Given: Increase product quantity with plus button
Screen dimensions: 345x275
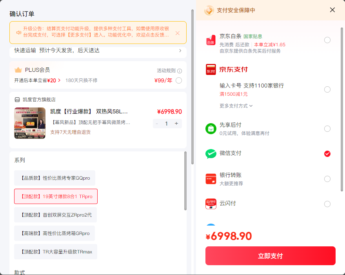Looking at the screenshot, I should point(176,124).
